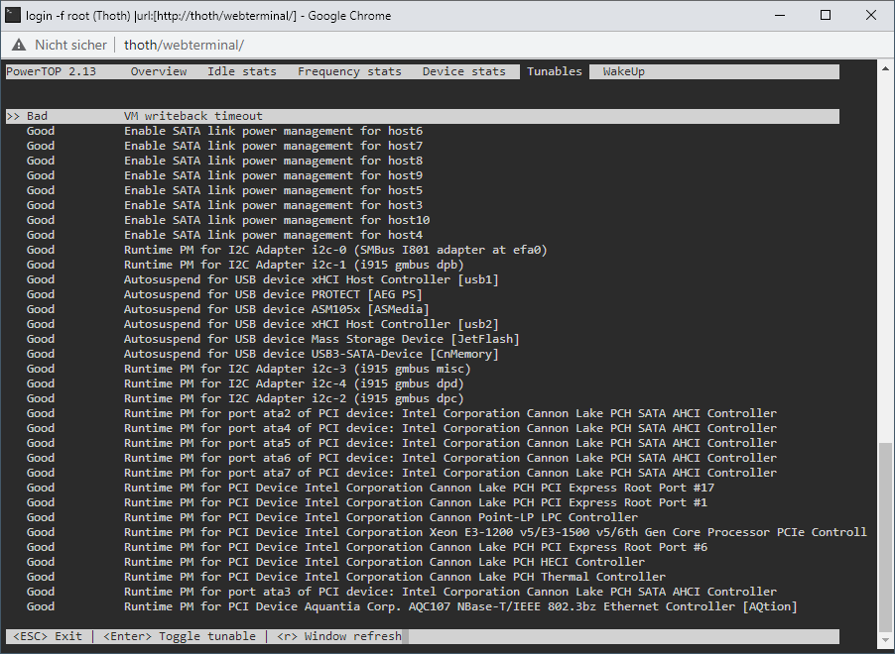
Task: Click the <ESC> Exit hint
Action: coord(48,636)
